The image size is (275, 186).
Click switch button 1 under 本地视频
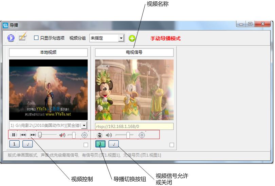click(x=14, y=144)
